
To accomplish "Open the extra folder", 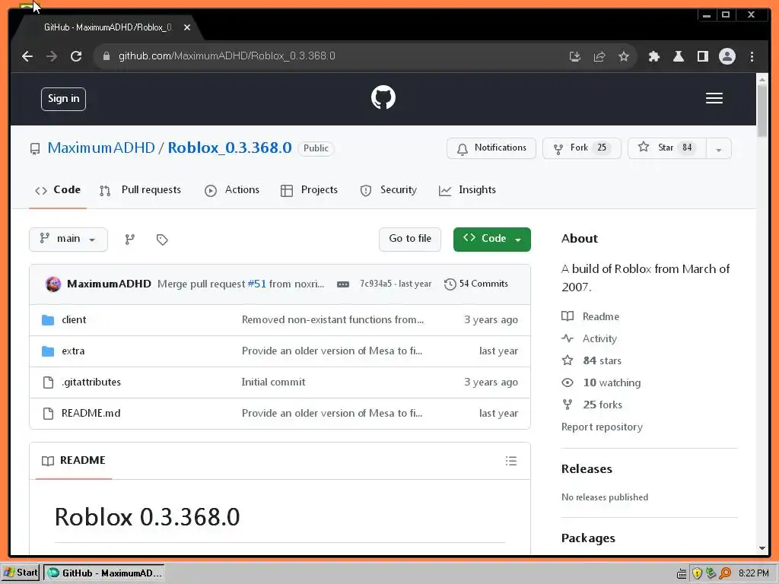I will [73, 351].
